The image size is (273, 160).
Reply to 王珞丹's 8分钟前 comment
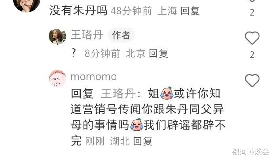coord(158,53)
